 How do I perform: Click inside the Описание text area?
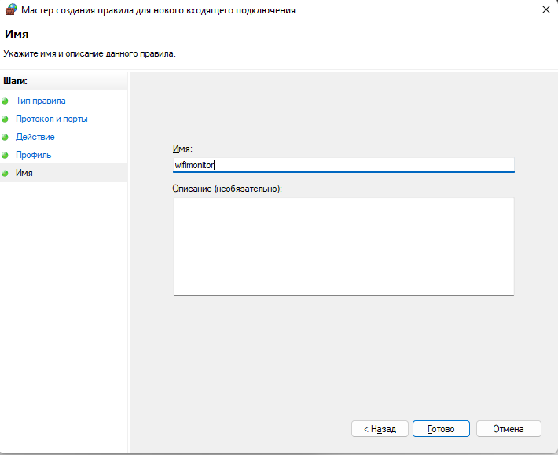click(343, 247)
